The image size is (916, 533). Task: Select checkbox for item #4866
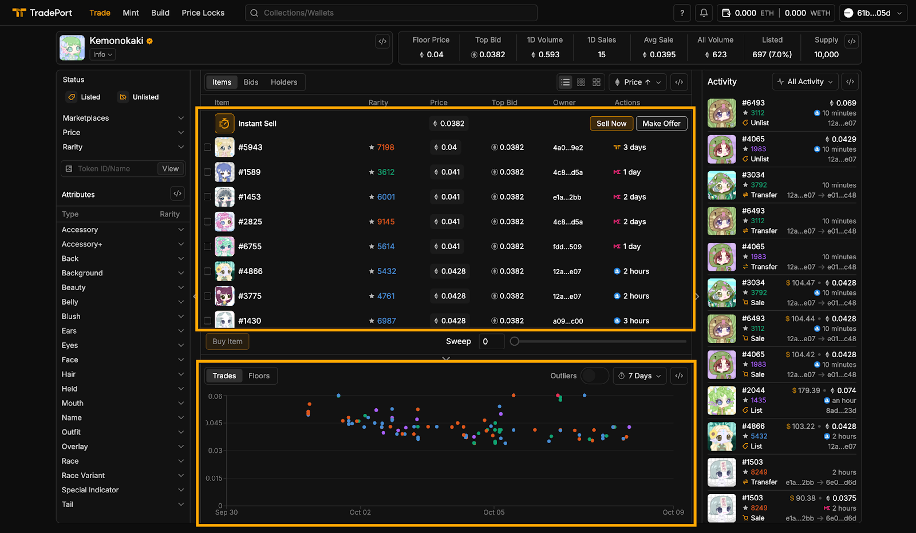208,271
